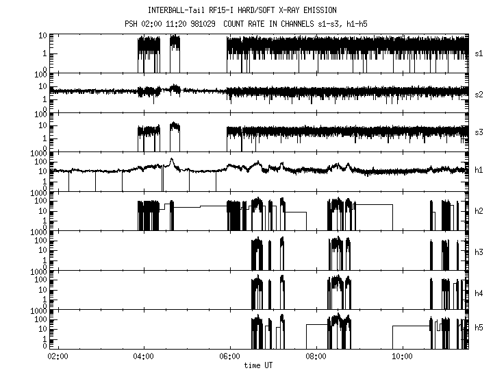Click the h5 channel label
The height and width of the screenshot is (377, 493).
pyautogui.click(x=480, y=329)
